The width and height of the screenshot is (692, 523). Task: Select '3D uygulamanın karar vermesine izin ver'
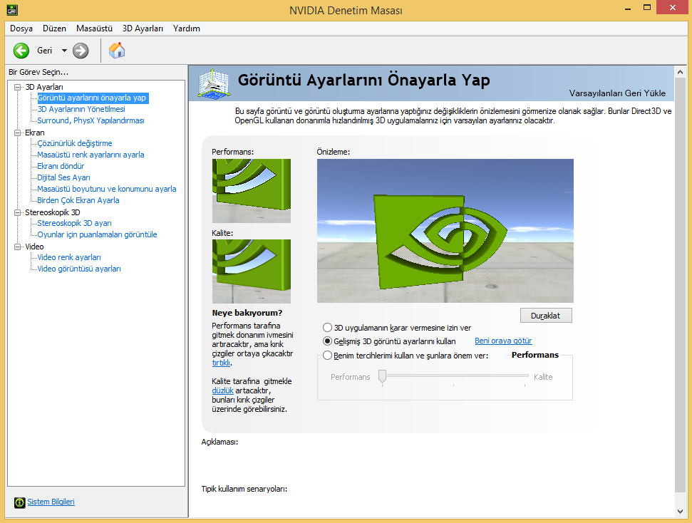pos(327,328)
